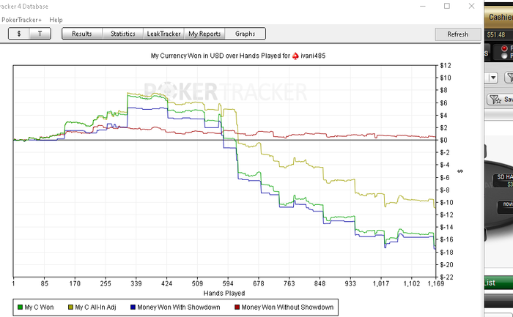Click Money Won With Showdown legend label
Image resolution: width=513 pixels, height=317 pixels.
click(179, 307)
